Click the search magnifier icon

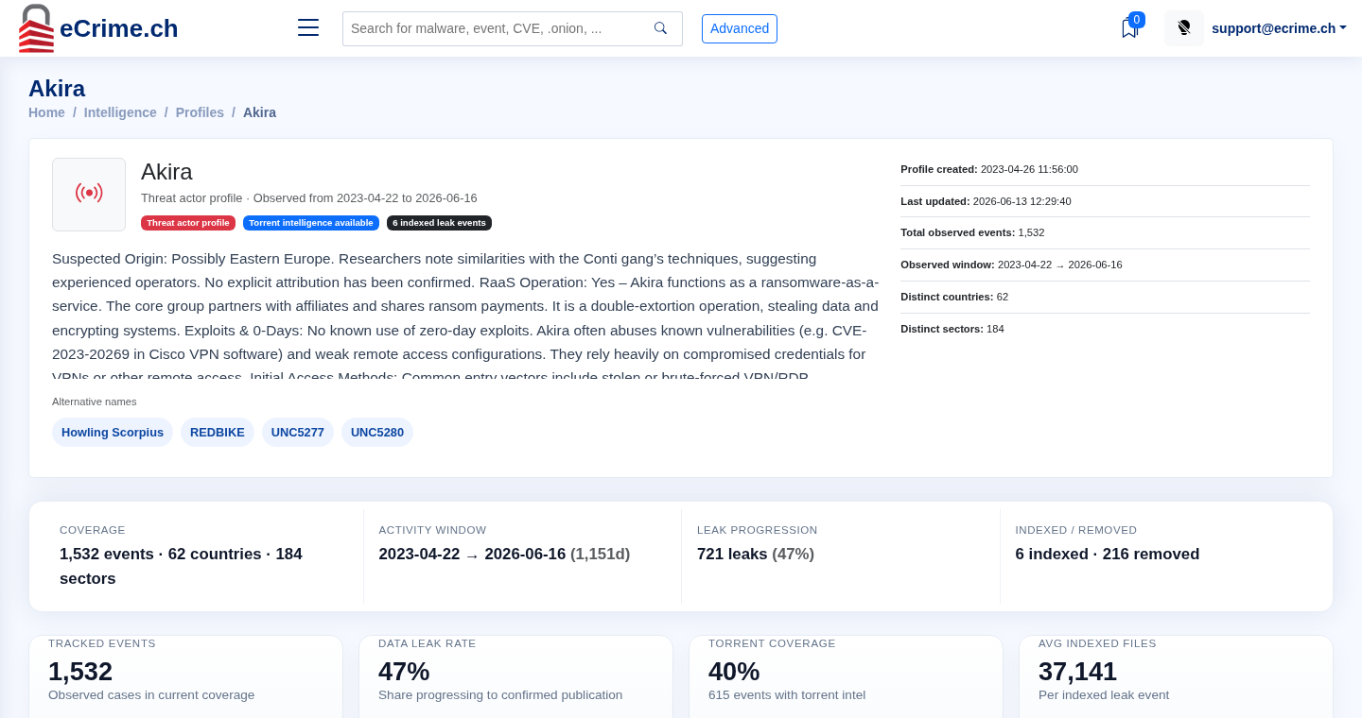click(x=660, y=28)
